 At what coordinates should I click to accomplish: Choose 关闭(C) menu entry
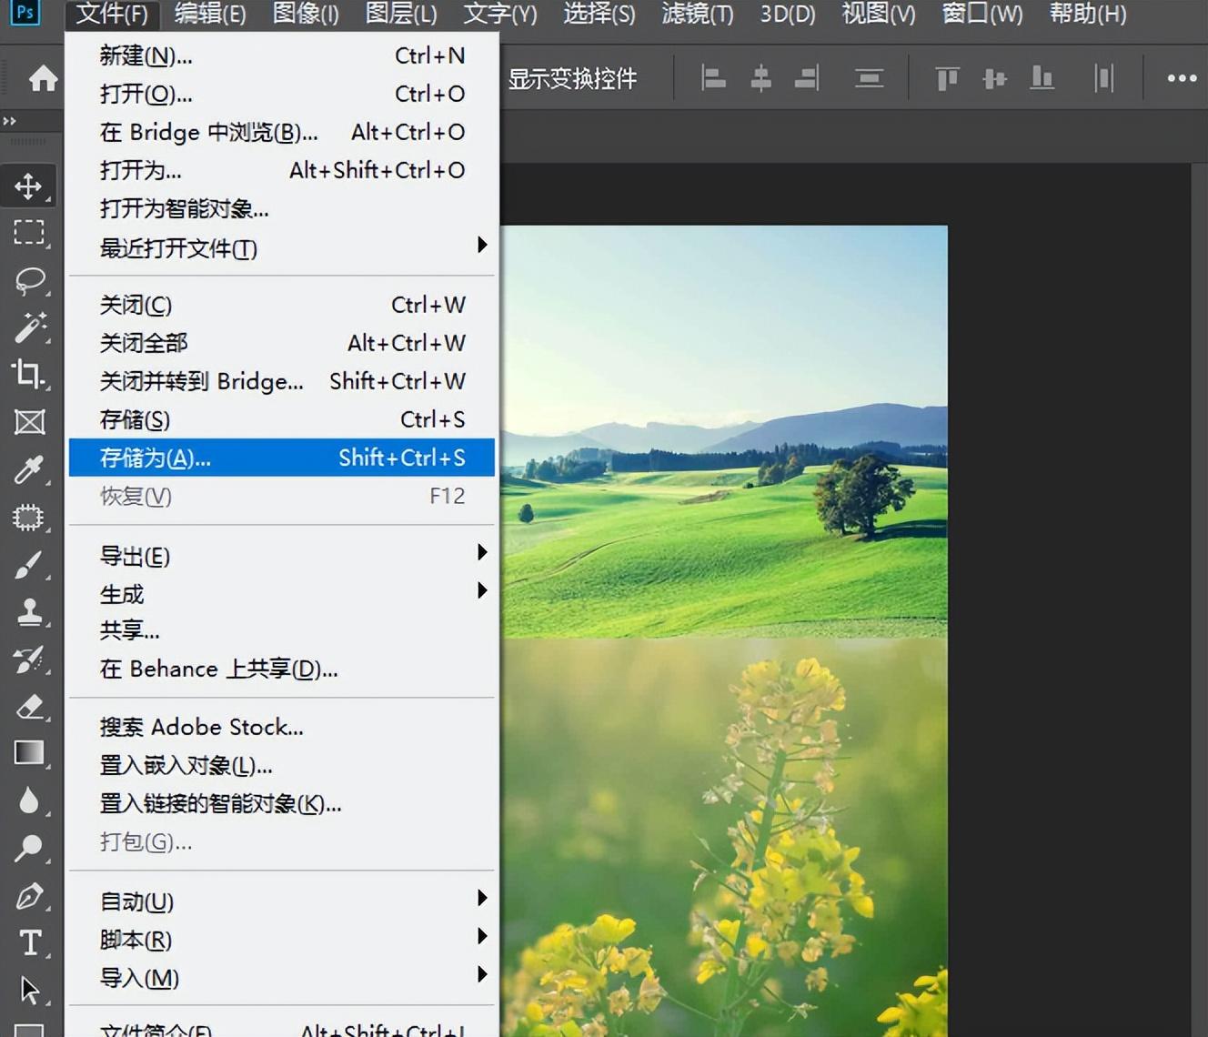[x=282, y=305]
